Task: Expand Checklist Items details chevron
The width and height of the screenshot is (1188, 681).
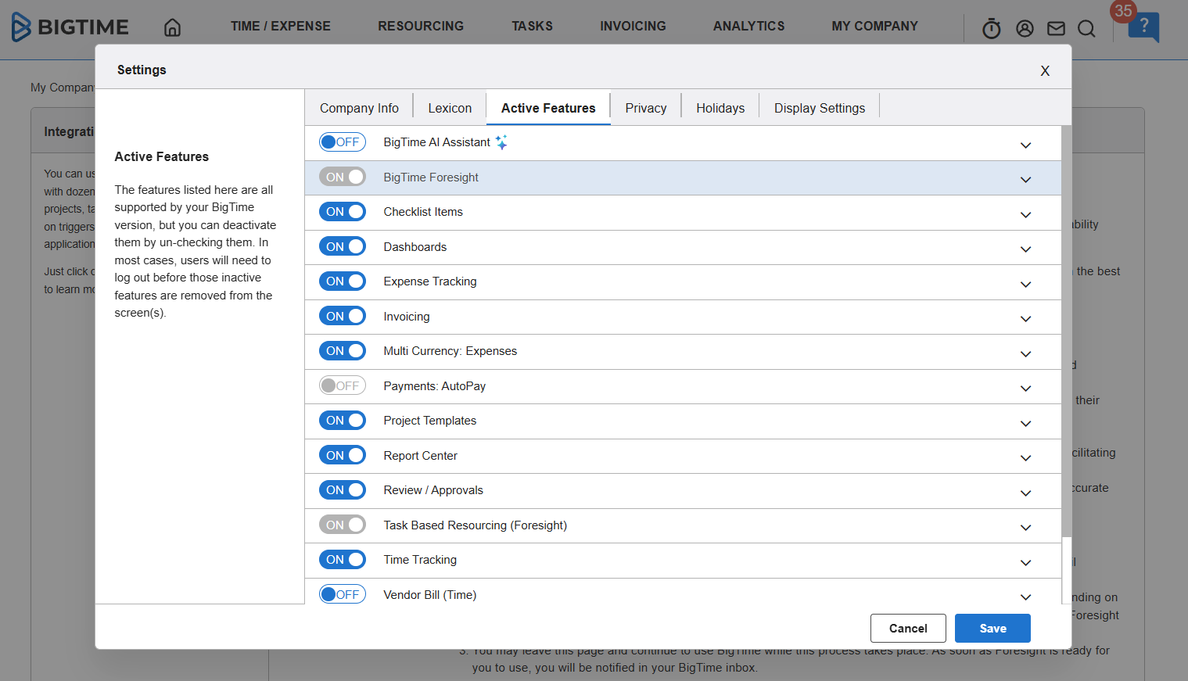Action: point(1025,215)
